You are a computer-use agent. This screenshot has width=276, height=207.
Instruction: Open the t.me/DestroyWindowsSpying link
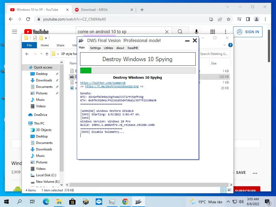112,87
